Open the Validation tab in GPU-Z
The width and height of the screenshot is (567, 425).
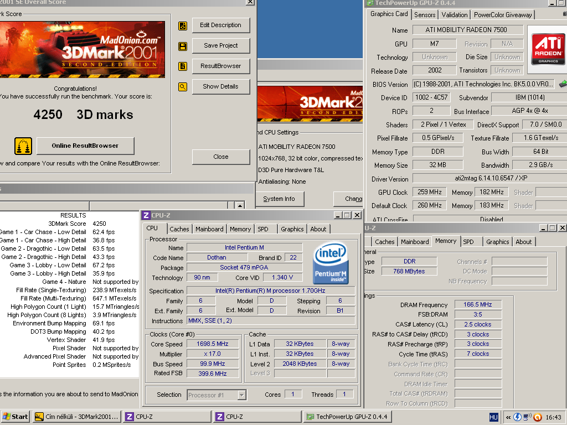point(455,15)
